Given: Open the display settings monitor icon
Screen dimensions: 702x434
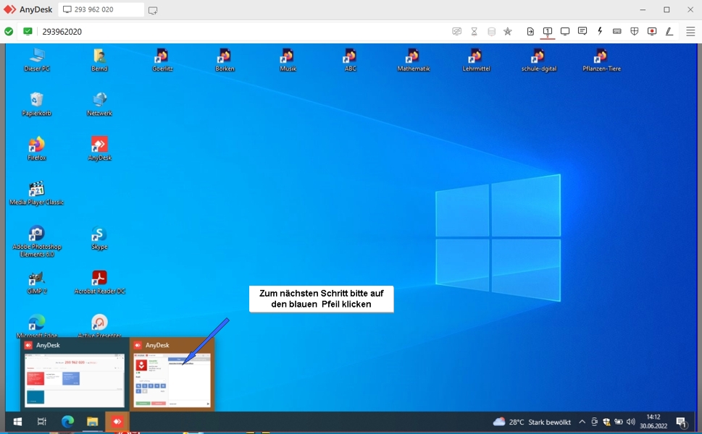Looking at the screenshot, I should point(565,31).
